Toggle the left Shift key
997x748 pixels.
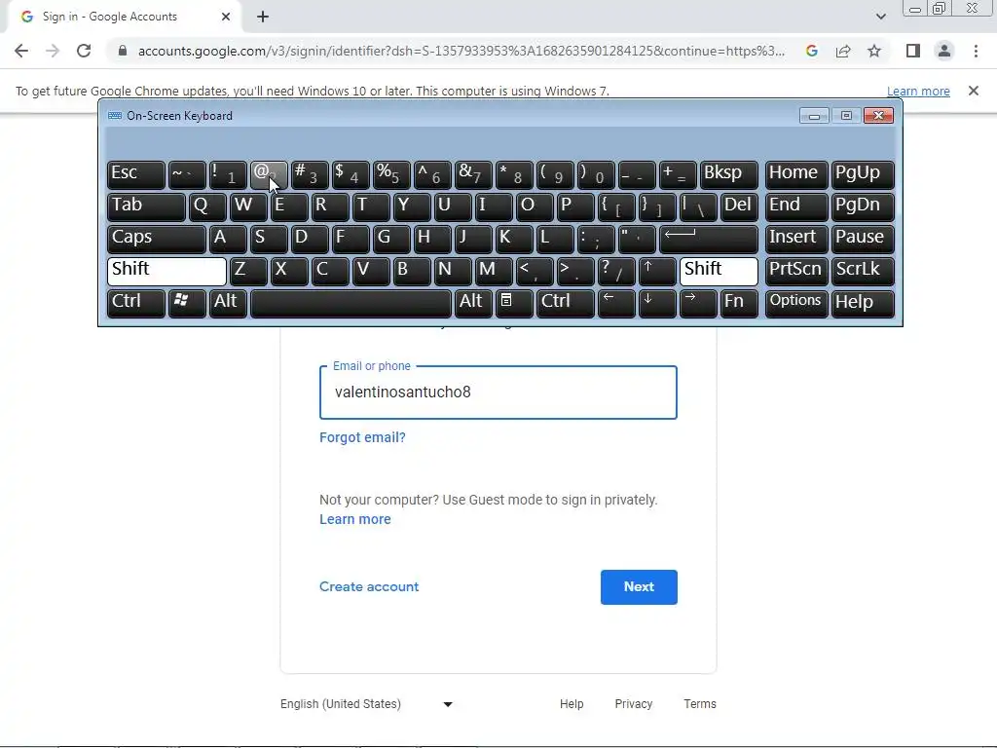coord(166,271)
